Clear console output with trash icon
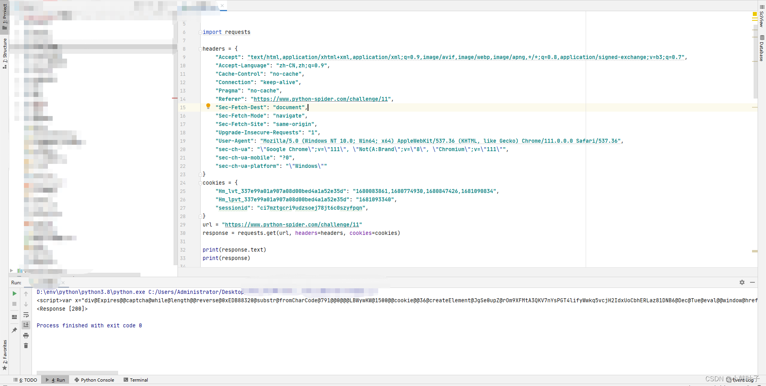Viewport: 766px width, 386px height. 26,346
